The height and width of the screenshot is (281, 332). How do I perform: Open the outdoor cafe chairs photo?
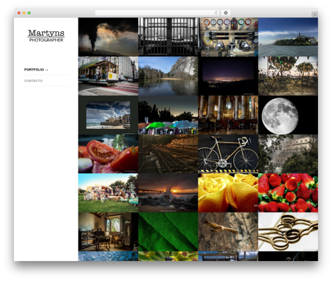(x=288, y=76)
